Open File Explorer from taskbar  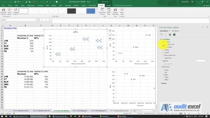click(6, 116)
